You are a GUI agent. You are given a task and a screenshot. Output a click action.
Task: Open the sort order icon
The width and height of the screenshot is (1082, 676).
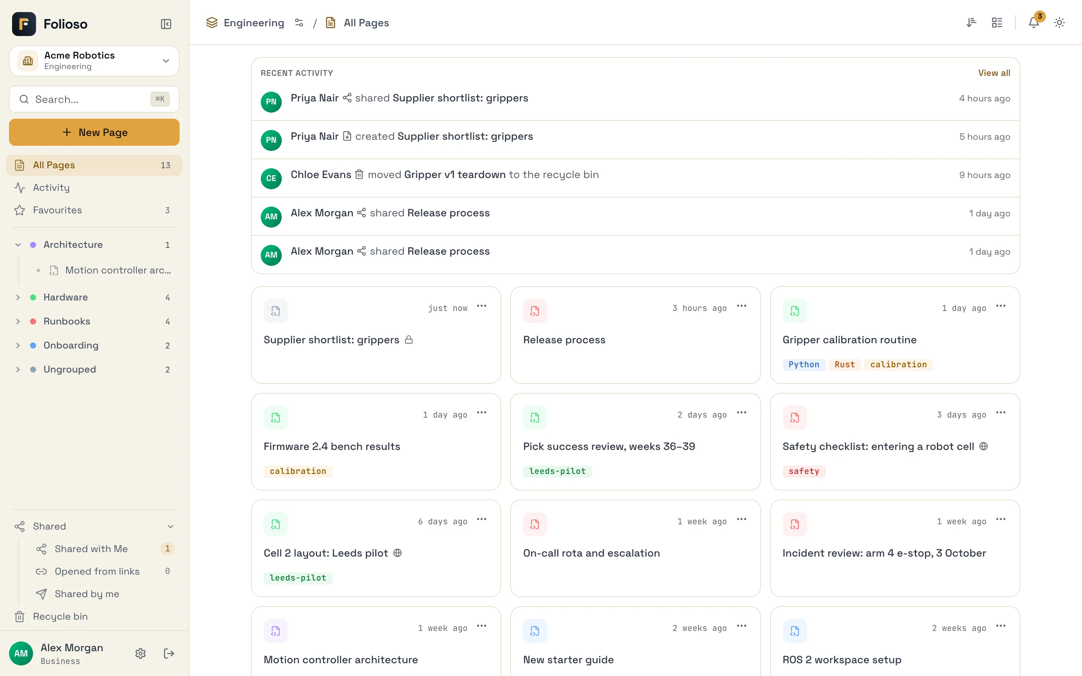[971, 23]
